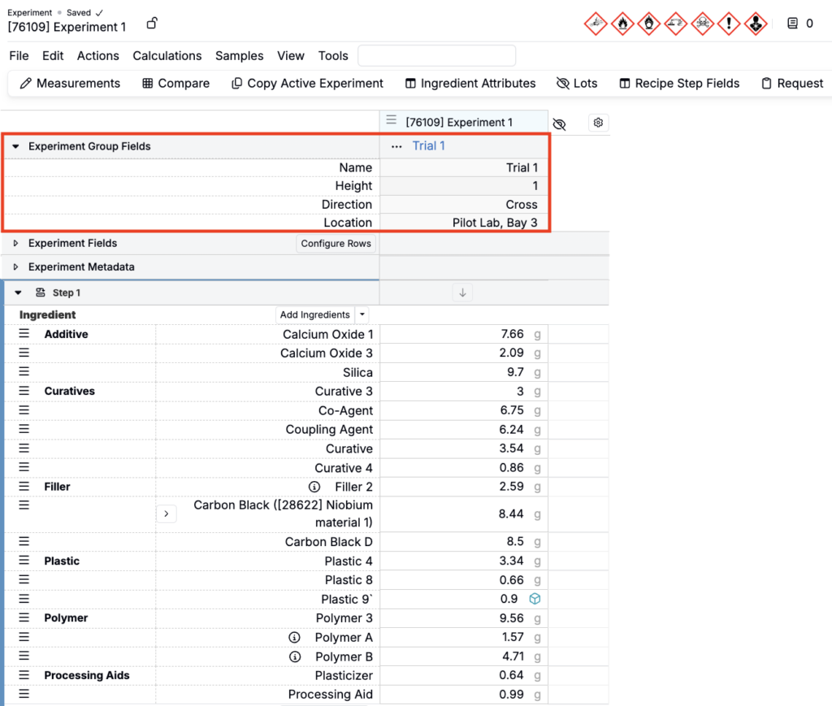Viewport: 832px width, 706px height.
Task: Click the search field beside Tools menu
Action: point(436,56)
